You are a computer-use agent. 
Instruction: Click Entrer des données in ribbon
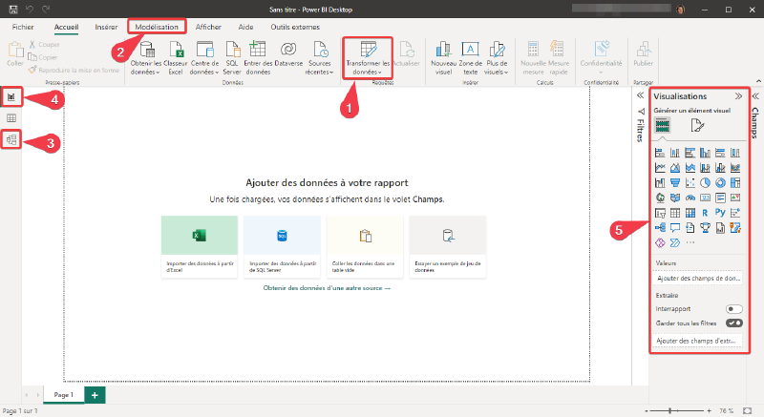[x=258, y=58]
